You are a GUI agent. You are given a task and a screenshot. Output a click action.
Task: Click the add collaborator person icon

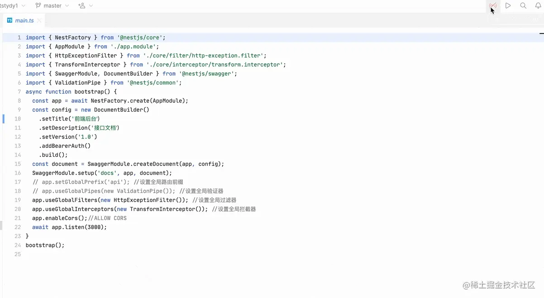pyautogui.click(x=81, y=6)
